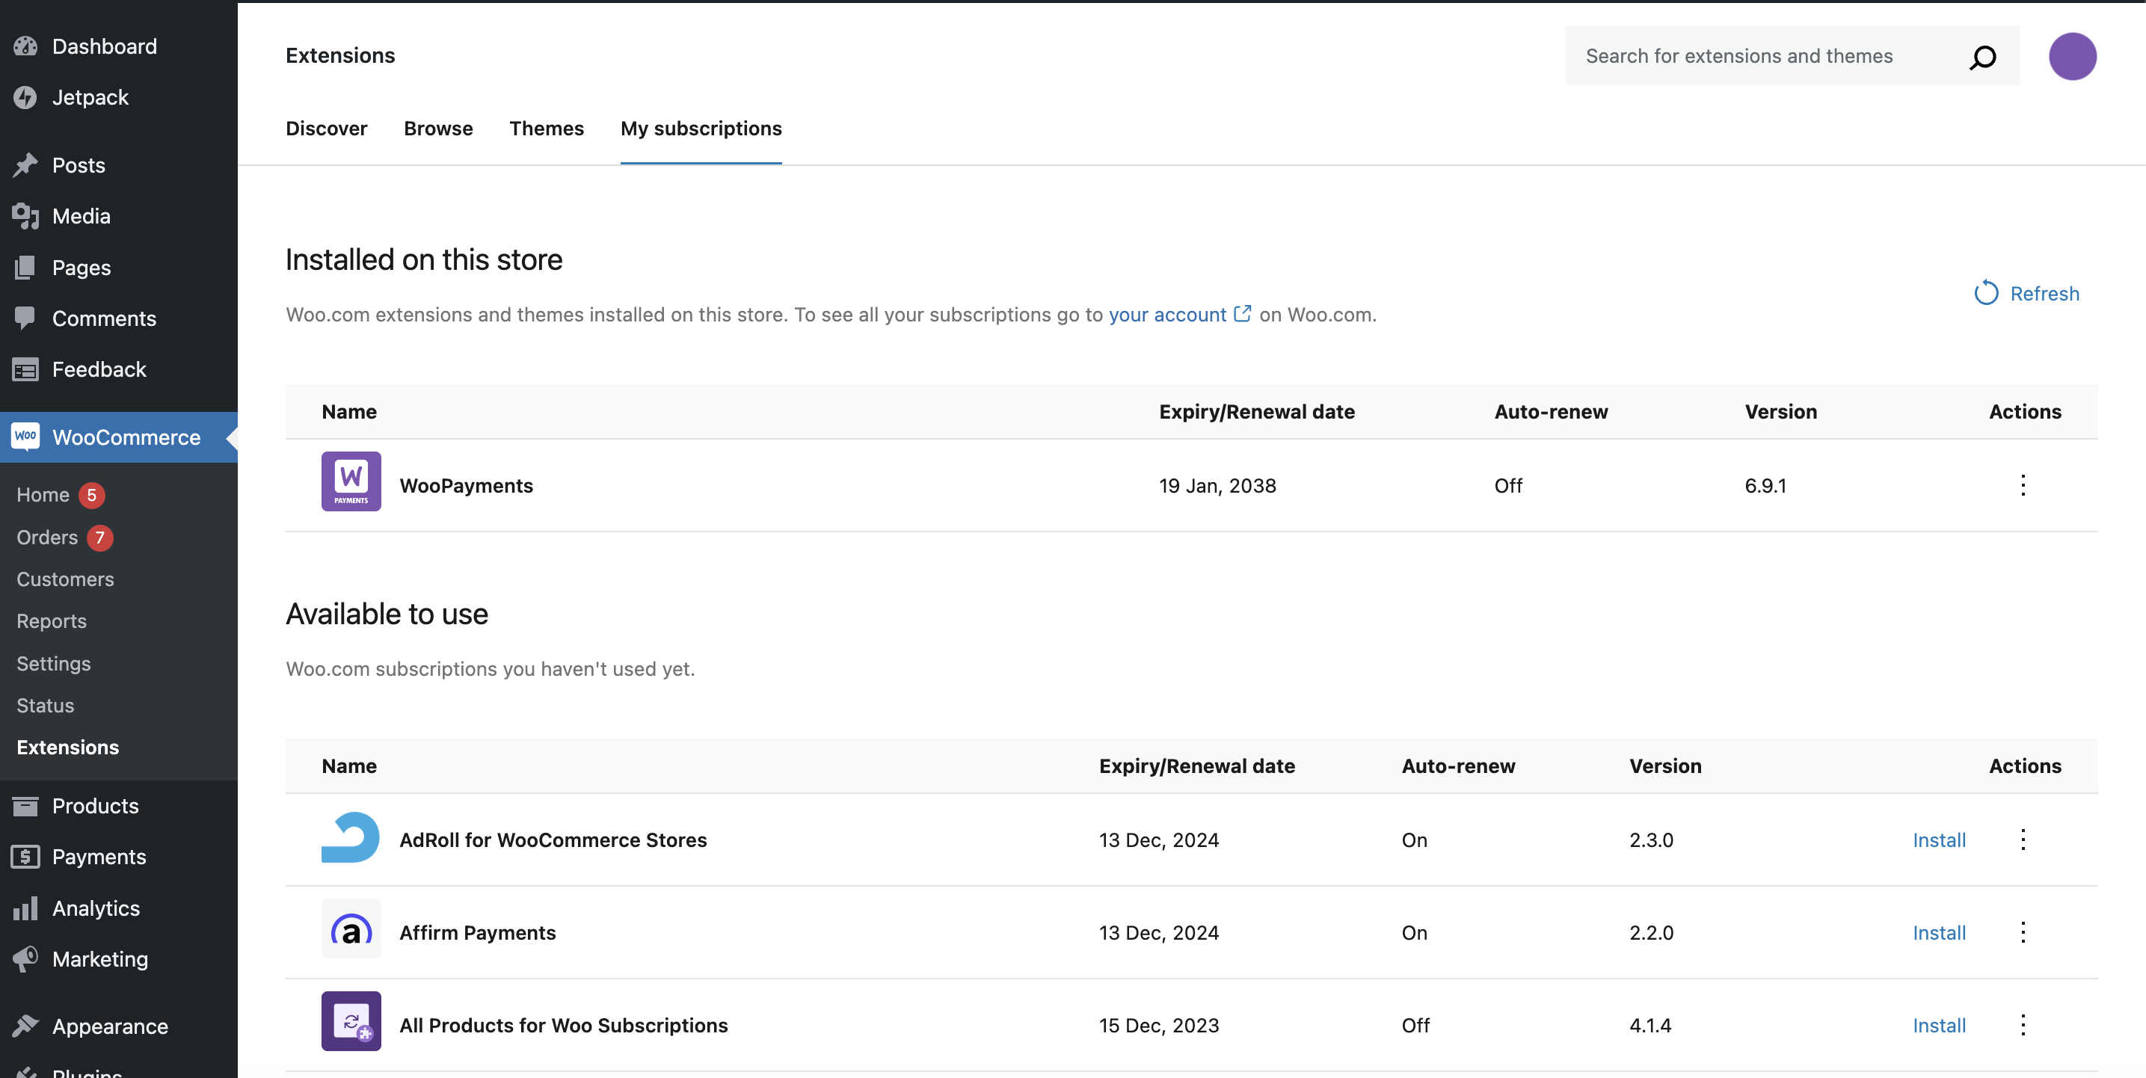This screenshot has height=1078, width=2146.
Task: Open Comments via the speech bubble icon
Action: pos(25,318)
